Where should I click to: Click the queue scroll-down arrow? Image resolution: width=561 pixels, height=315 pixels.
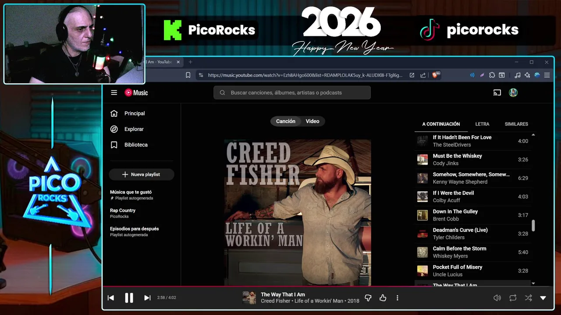pos(533,283)
